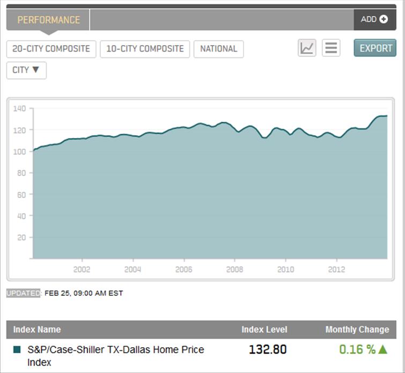Click the 132.80 index level value

coord(268,349)
